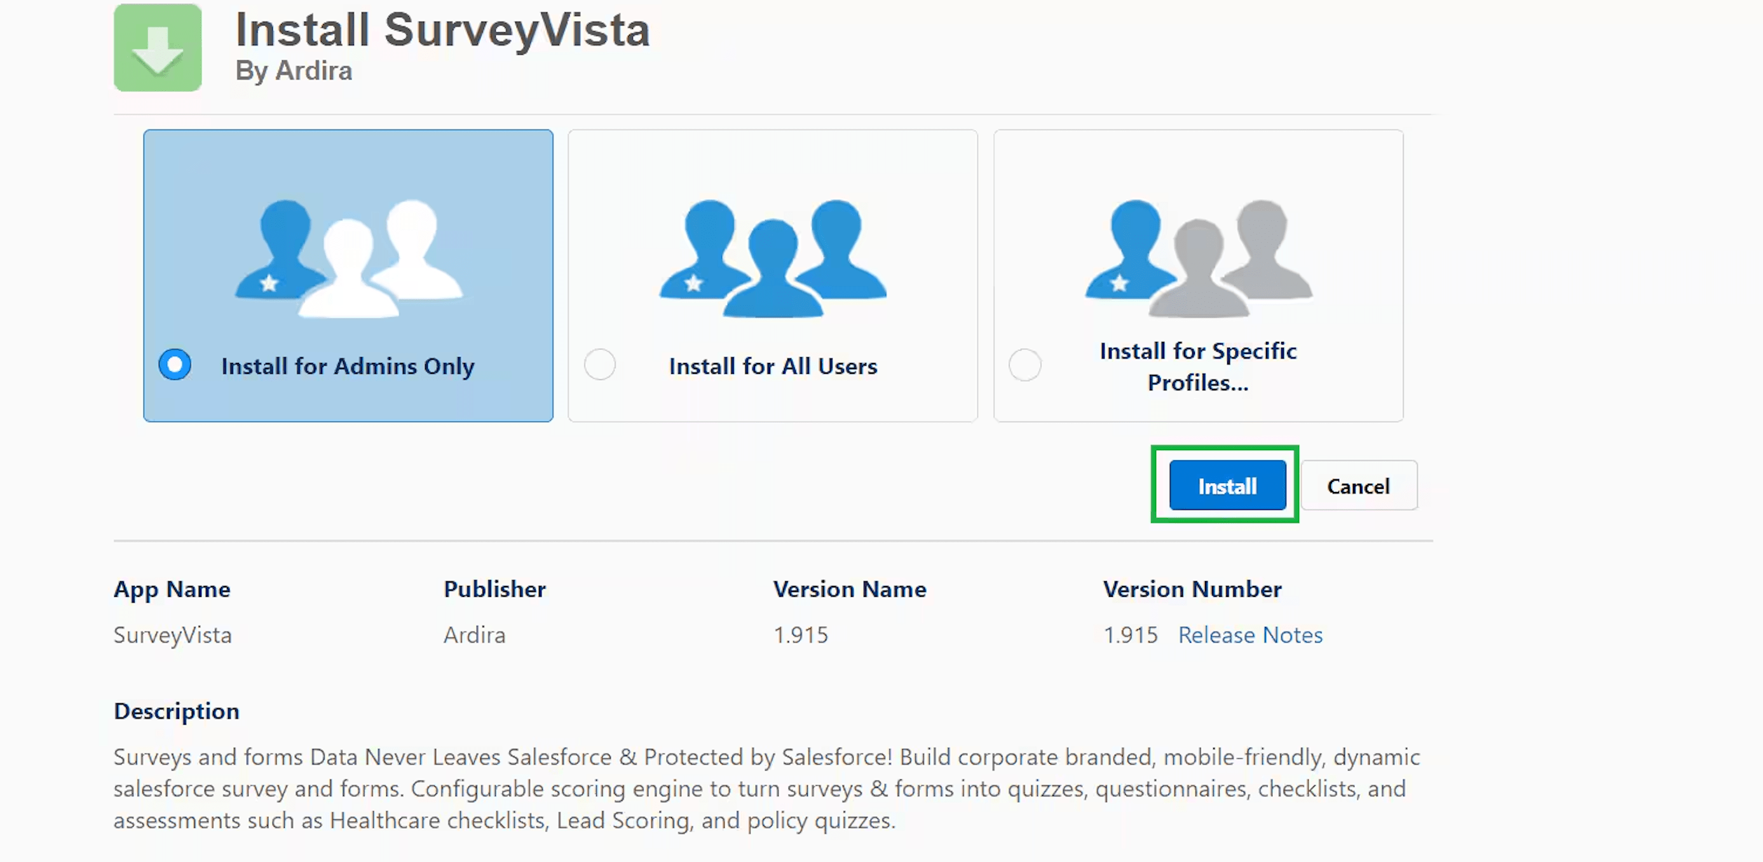Select the Install for Admins Only radio button
Viewport: 1763px width, 862px height.
(175, 365)
